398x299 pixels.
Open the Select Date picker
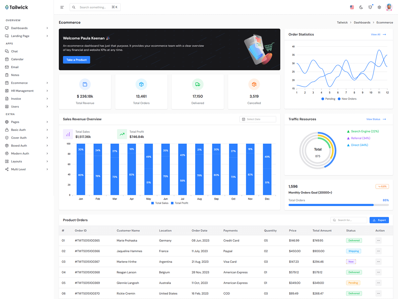(x=258, y=119)
